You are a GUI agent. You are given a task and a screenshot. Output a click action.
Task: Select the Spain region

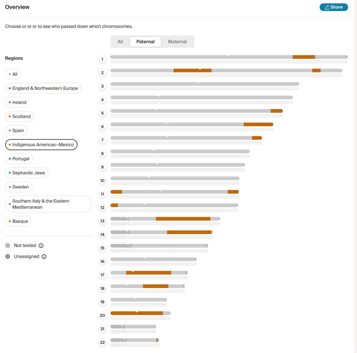click(x=16, y=130)
